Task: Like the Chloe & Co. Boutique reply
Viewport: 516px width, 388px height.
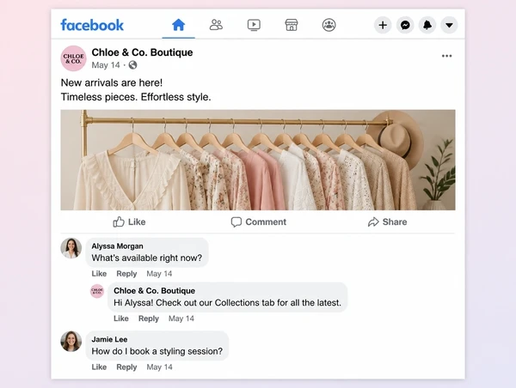Action: click(x=121, y=318)
